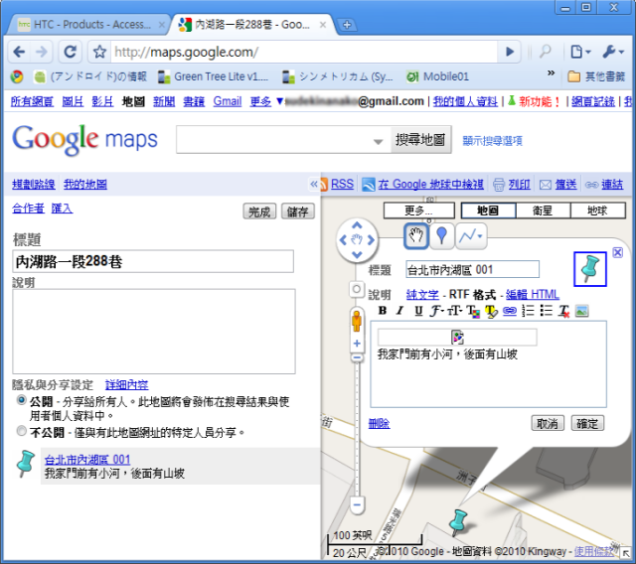This screenshot has height=564, width=636.
Task: Open the 更多 dropdown in Google bar
Action: click(x=266, y=101)
